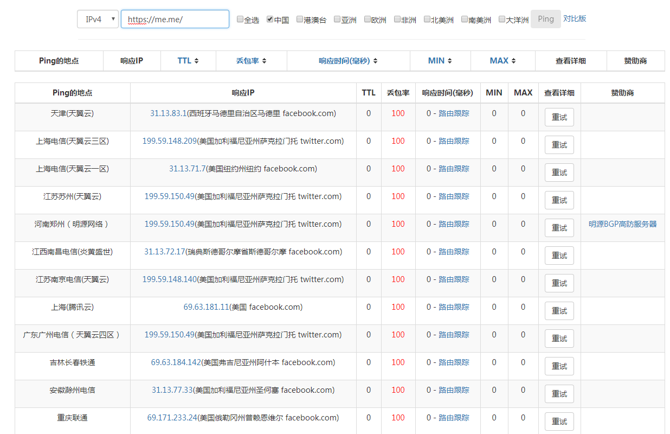Enable the 欧洲 region checkbox
670x434 pixels.
367,19
